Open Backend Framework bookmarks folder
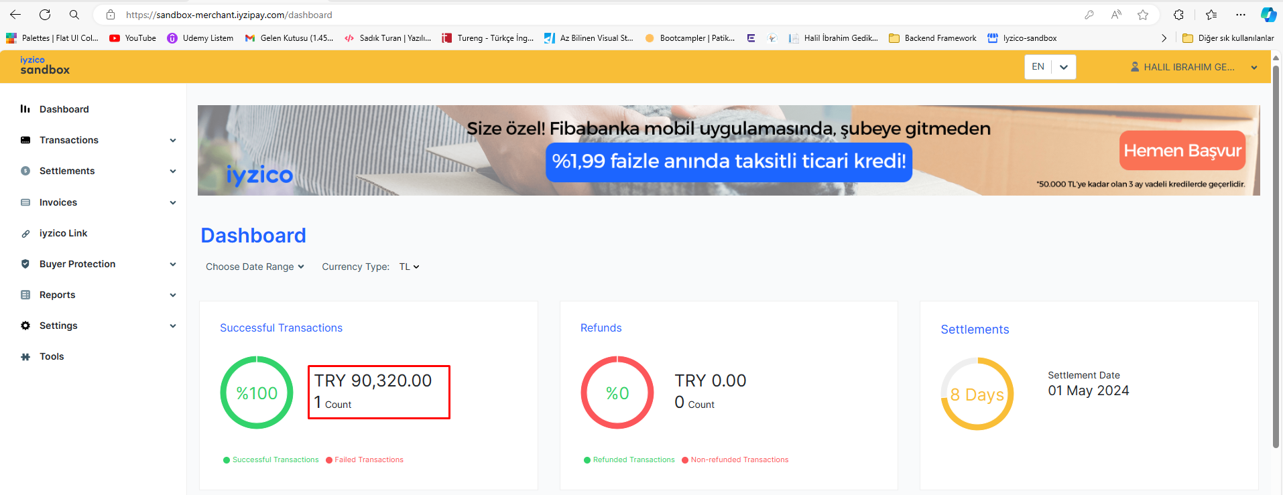Viewport: 1283px width, 495px height. tap(932, 38)
